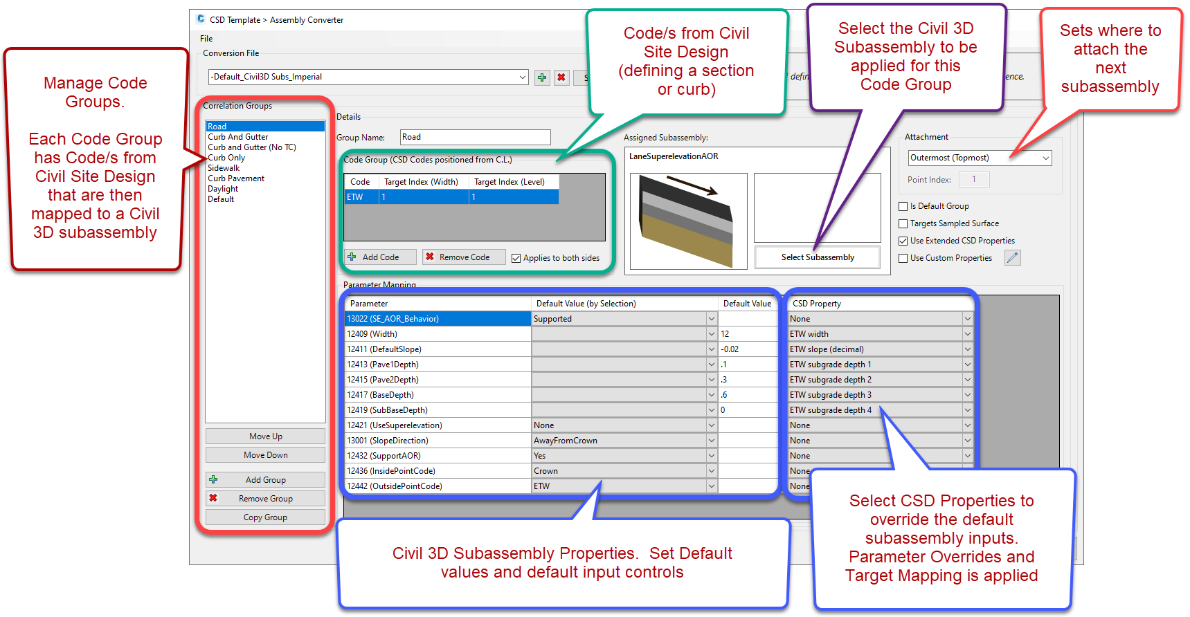
Task: Click the pencil edit custom properties icon
Action: click(1013, 258)
